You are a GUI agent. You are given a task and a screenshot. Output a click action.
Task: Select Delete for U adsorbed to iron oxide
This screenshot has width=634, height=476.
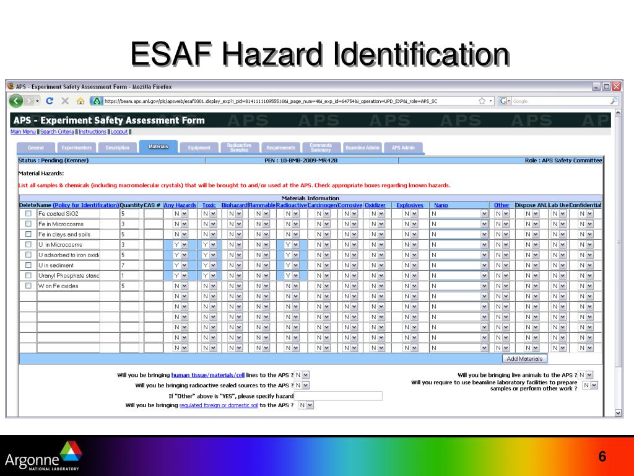pos(28,255)
